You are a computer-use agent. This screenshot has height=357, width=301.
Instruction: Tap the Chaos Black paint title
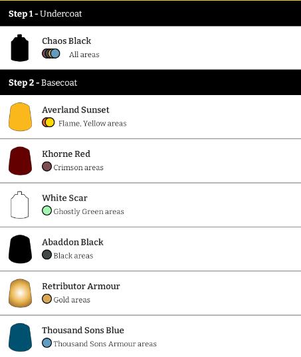[x=66, y=41]
